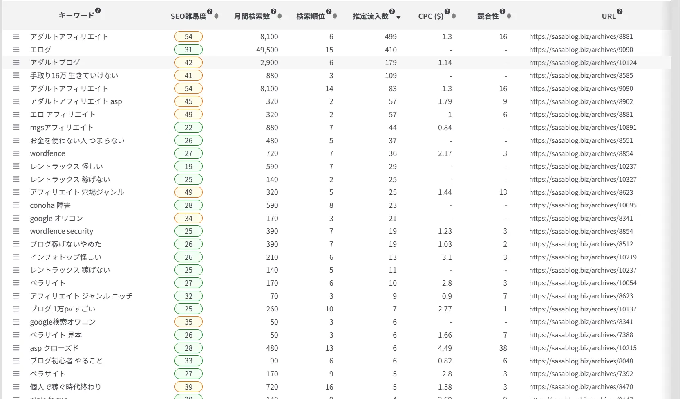Click help icon next to SEO難易度 header

210,11
